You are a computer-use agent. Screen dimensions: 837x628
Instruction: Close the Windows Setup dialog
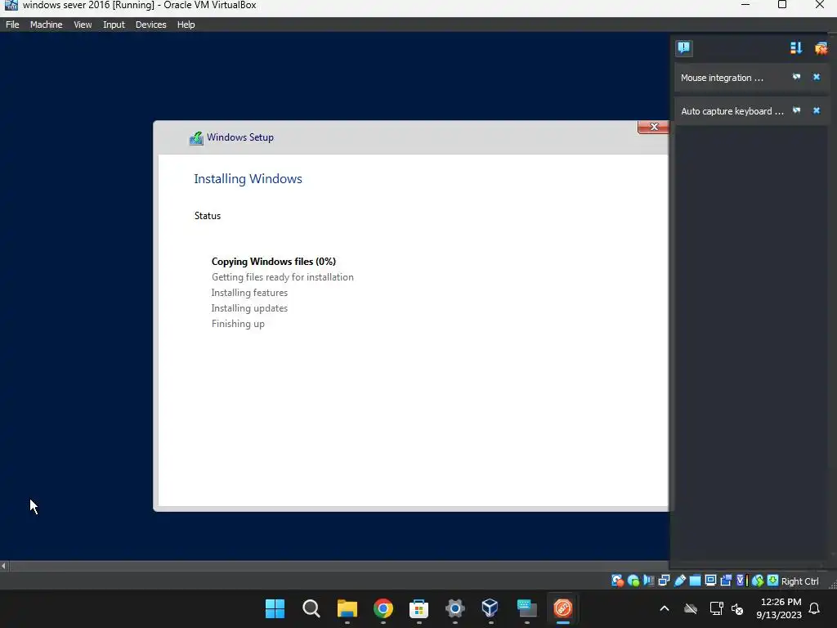click(653, 127)
